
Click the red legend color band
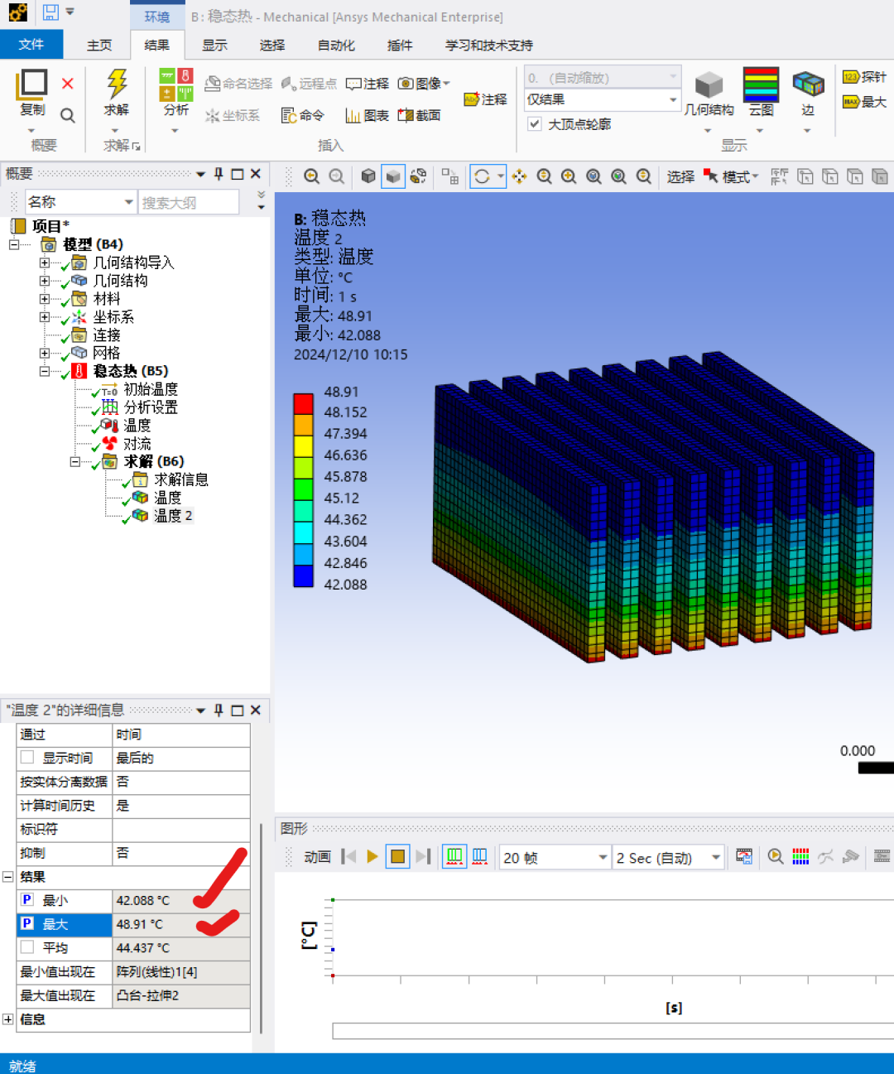tap(304, 403)
